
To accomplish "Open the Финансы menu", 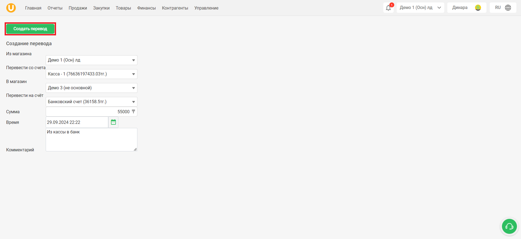I will click(x=146, y=8).
